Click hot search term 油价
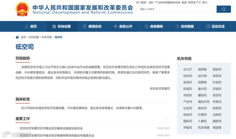Screen dimensions: 236x139 point(151,3)
